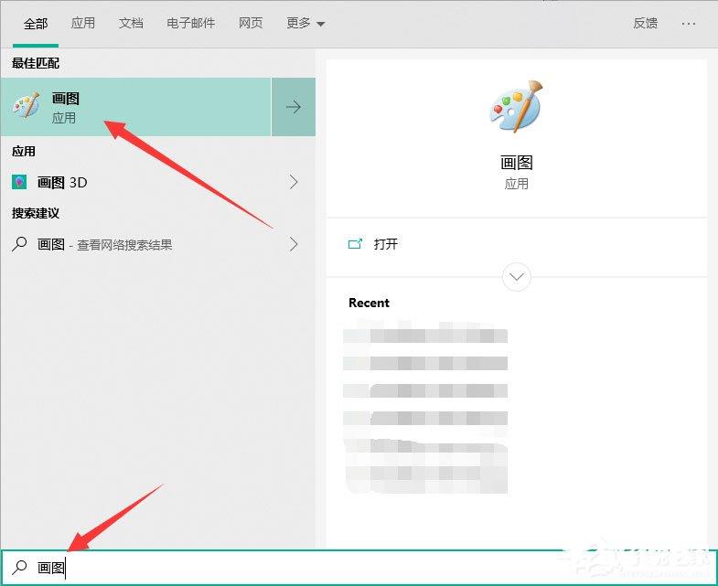Switch to the 文档 tab

(131, 23)
